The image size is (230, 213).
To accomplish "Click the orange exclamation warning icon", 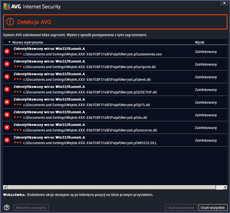I will pos(10,22).
